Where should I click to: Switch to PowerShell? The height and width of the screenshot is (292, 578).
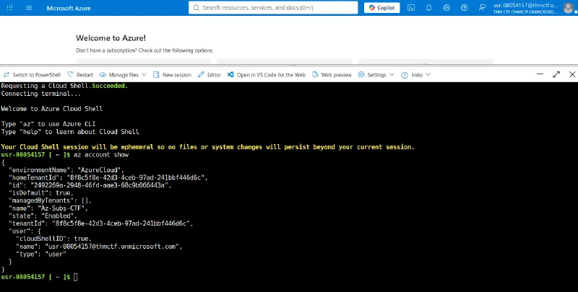[x=32, y=75]
